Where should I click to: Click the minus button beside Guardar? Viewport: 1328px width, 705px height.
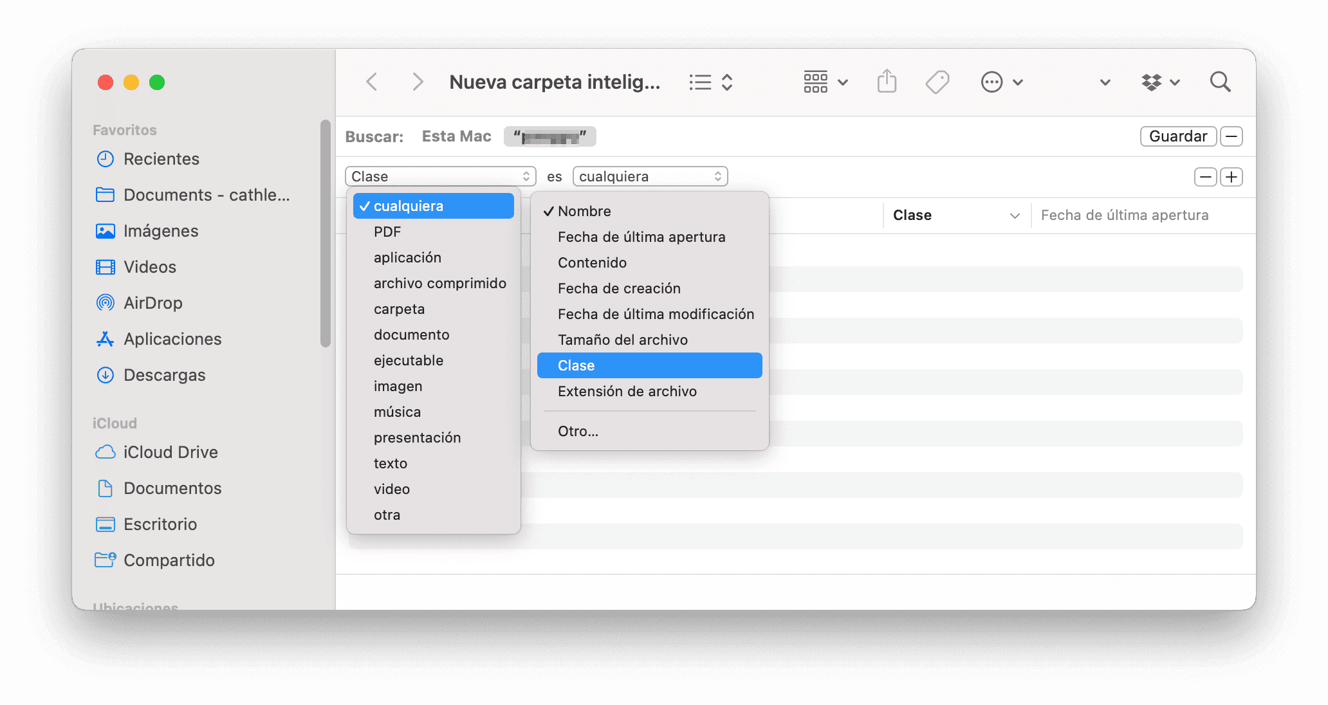(1231, 136)
